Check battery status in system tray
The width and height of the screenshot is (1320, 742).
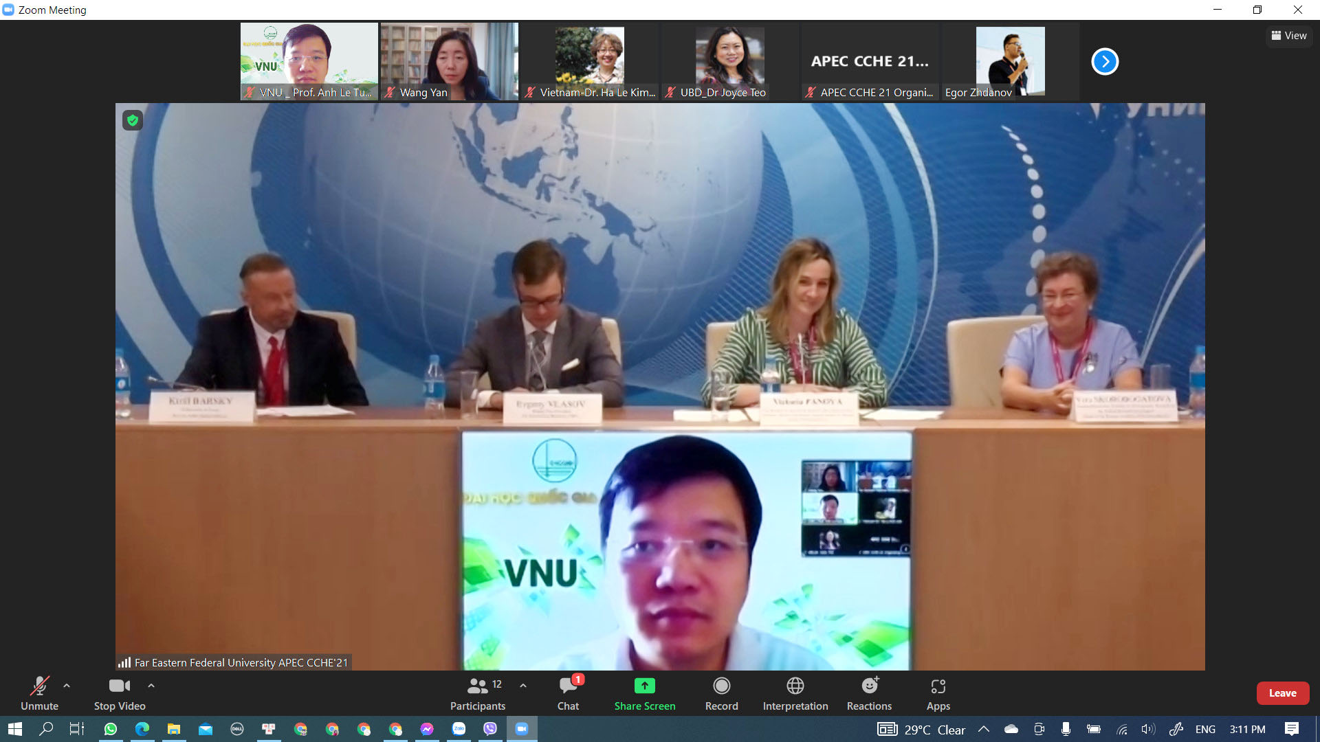(1094, 729)
